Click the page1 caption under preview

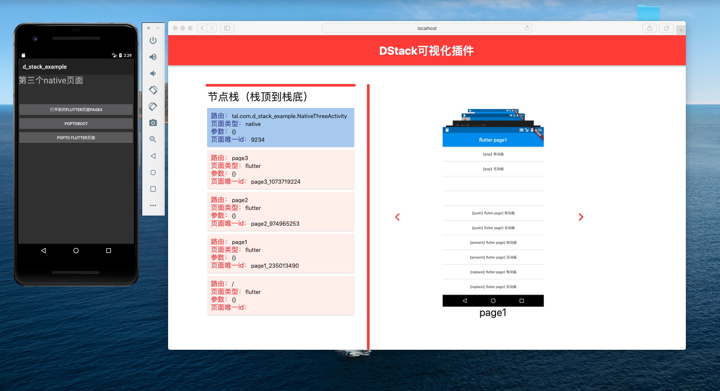click(493, 313)
